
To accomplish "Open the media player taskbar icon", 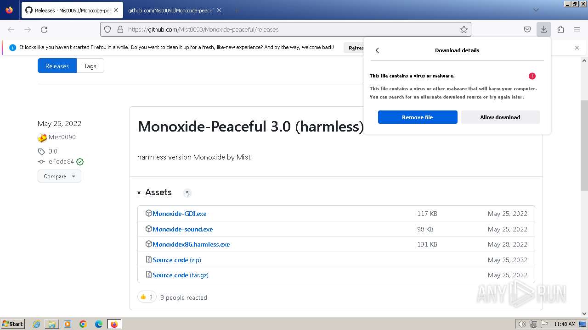I will (x=68, y=324).
